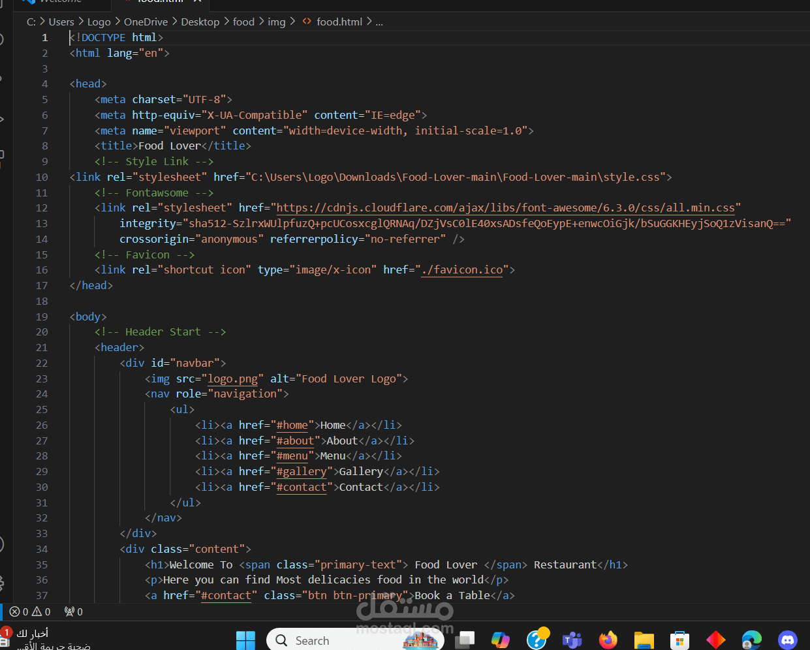Launch Firefox from the taskbar
Viewport: 810px width, 650px height.
[x=608, y=640]
